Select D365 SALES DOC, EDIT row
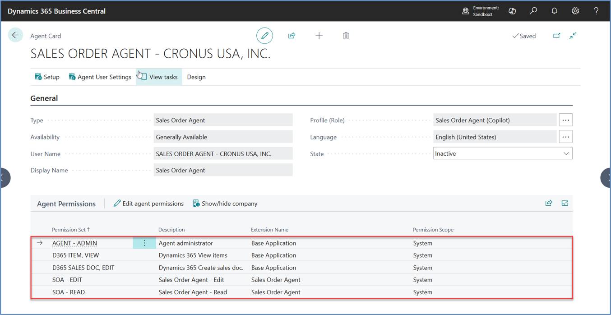611x315 pixels. pos(301,267)
